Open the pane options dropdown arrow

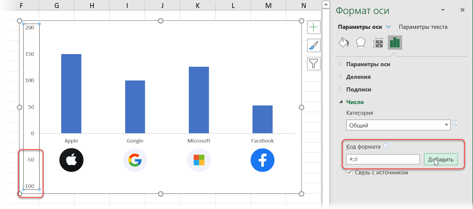443,10
